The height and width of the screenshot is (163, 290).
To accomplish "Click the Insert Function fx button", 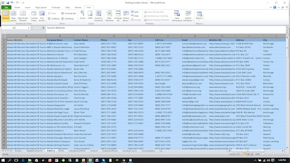I will [x=43, y=28].
